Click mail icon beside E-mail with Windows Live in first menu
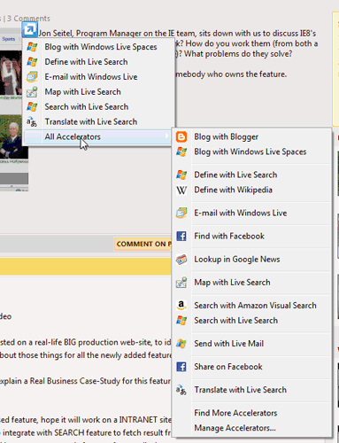The height and width of the screenshot is (443, 339). pyautogui.click(x=32, y=77)
